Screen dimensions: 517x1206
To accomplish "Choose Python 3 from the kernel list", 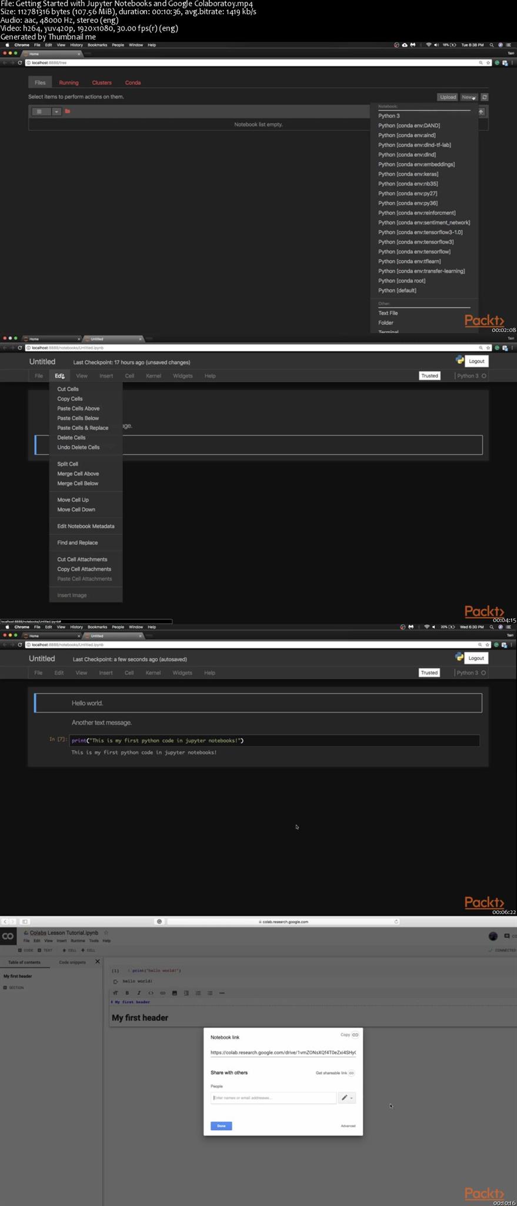I will click(389, 116).
